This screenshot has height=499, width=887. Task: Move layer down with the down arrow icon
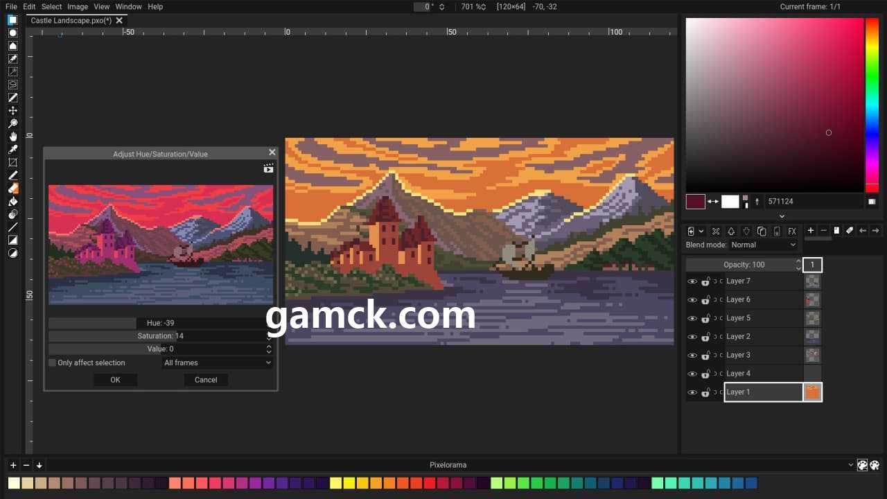[x=746, y=231]
